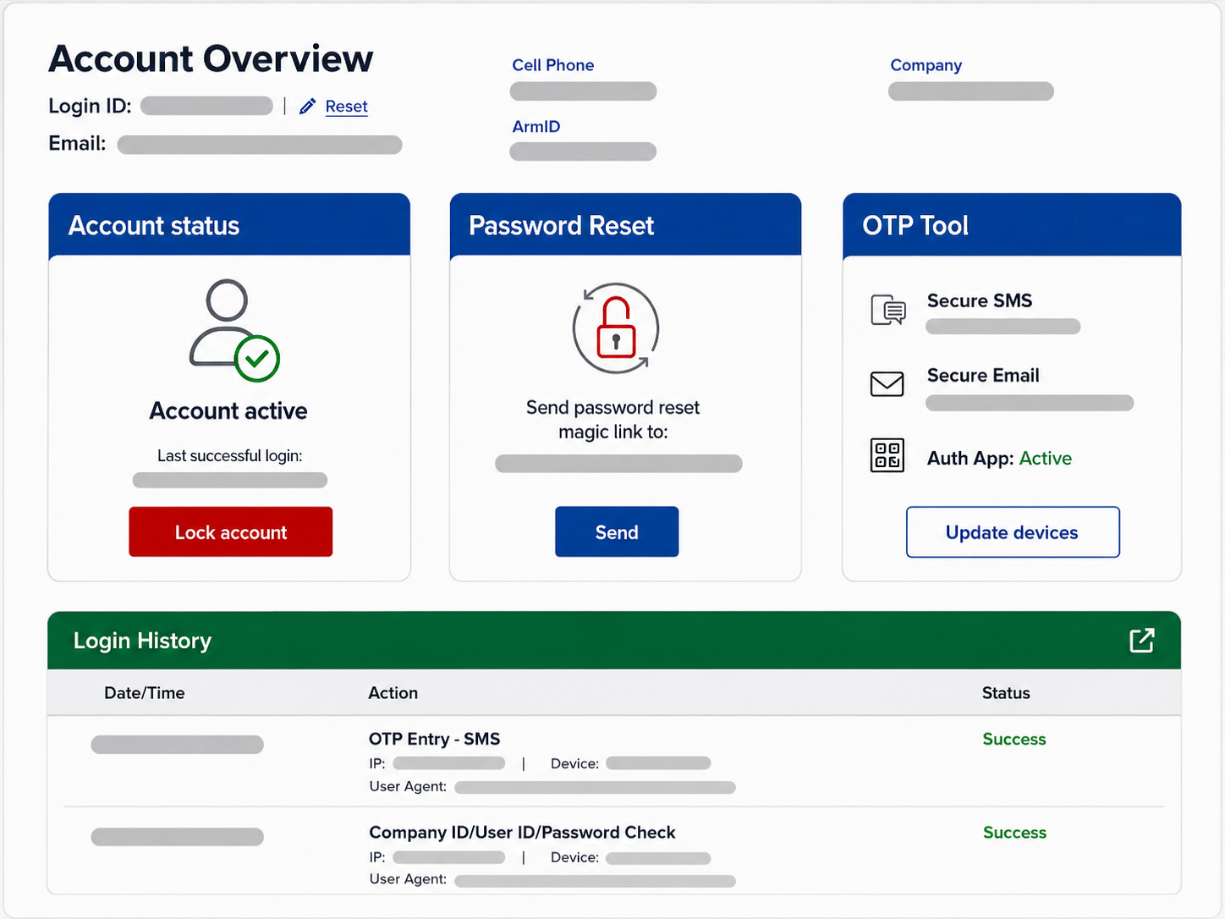The width and height of the screenshot is (1225, 919).
Task: Click the Secure SMS message icon
Action: 888,311
